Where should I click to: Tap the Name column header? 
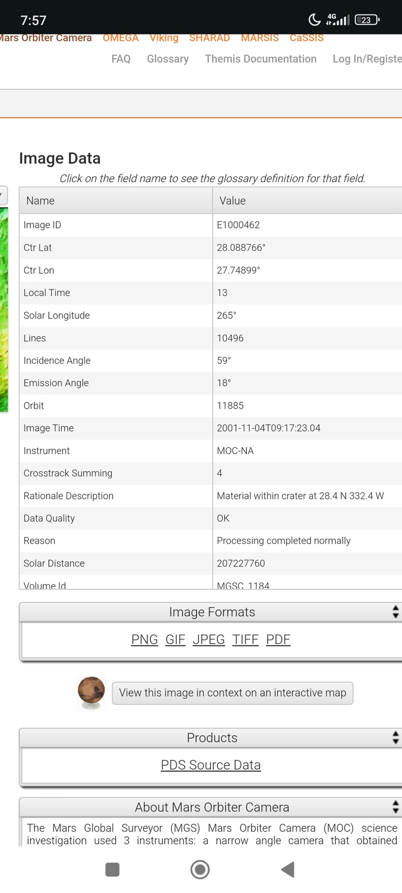point(116,200)
